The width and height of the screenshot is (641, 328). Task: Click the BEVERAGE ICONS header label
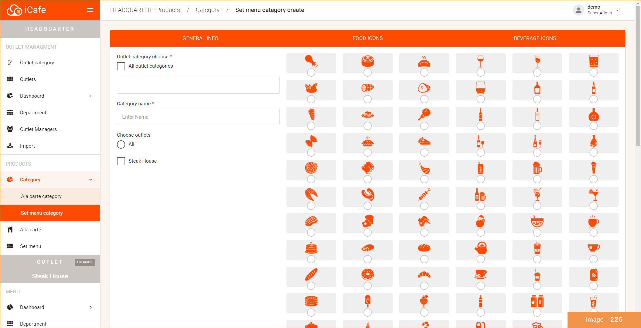[x=535, y=38]
